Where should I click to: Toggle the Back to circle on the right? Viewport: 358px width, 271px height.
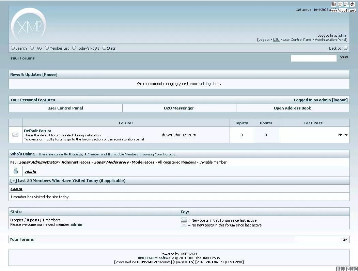pyautogui.click(x=345, y=48)
